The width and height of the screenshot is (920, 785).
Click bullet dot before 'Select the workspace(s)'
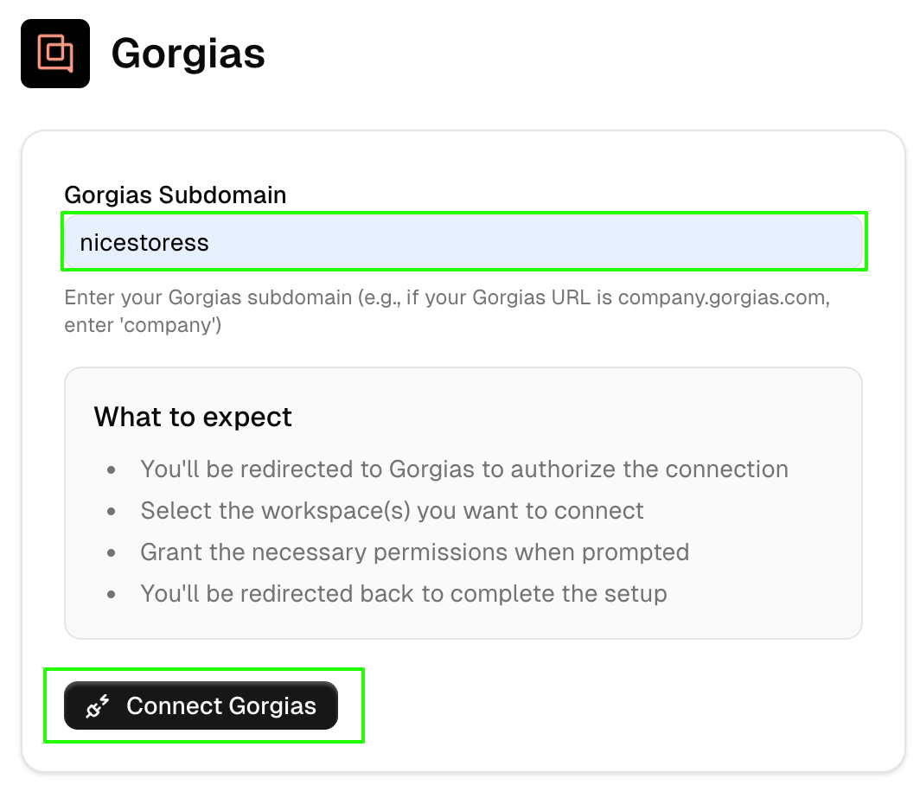[112, 512]
